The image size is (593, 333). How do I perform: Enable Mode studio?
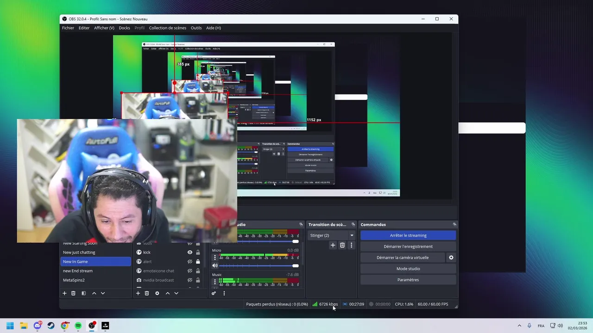click(x=408, y=269)
